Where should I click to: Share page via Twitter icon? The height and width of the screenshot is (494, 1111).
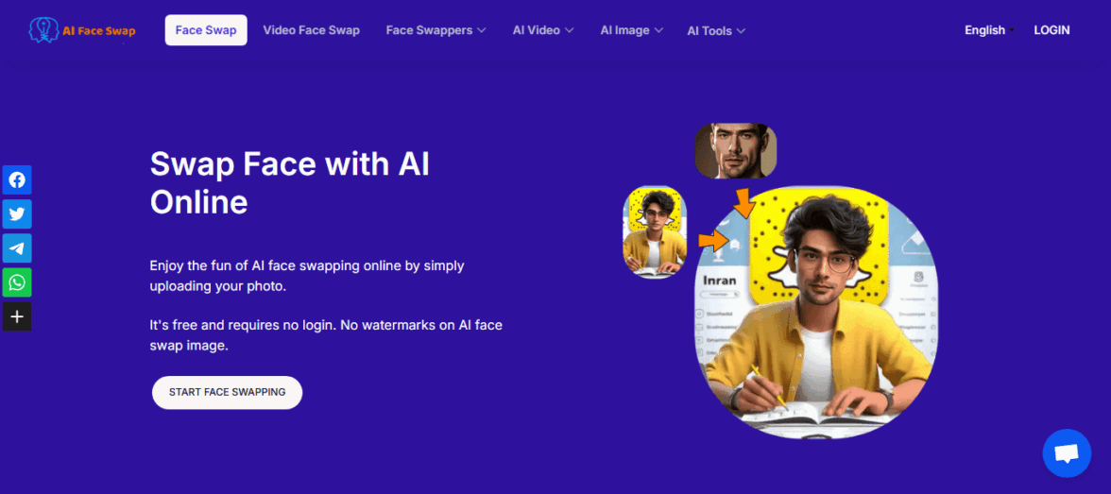(x=17, y=214)
